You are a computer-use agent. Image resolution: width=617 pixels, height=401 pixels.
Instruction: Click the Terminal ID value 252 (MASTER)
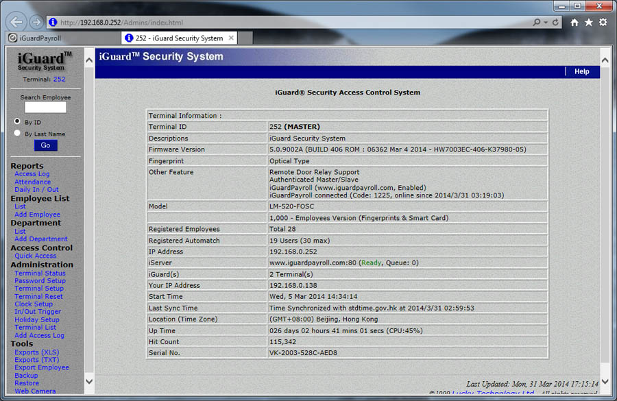(x=294, y=127)
